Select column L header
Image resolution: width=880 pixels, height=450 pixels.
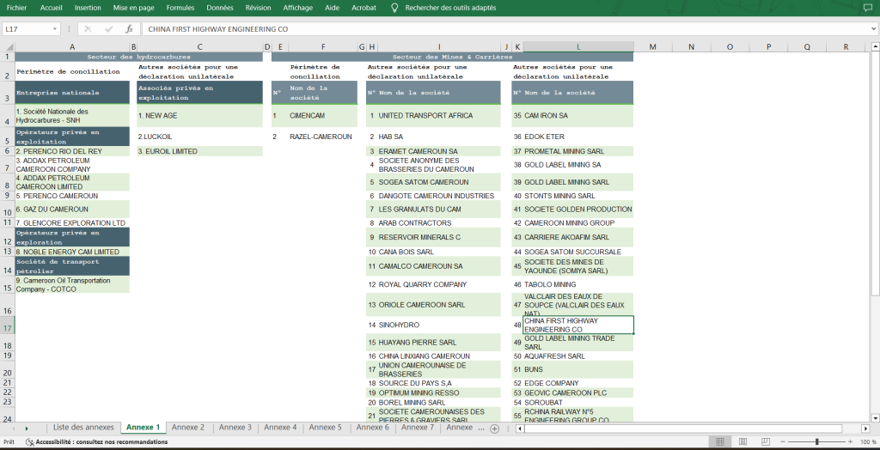(x=578, y=47)
